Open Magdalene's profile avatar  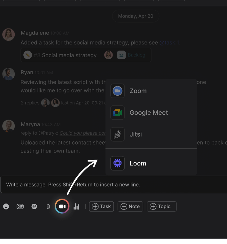pos(9,35)
